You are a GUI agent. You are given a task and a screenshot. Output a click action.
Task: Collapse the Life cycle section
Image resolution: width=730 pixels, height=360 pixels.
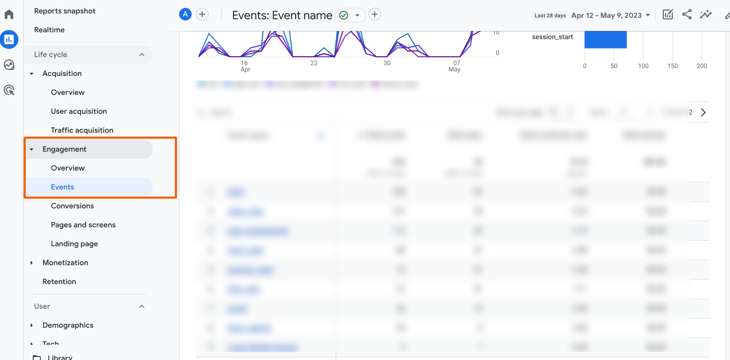pos(142,54)
